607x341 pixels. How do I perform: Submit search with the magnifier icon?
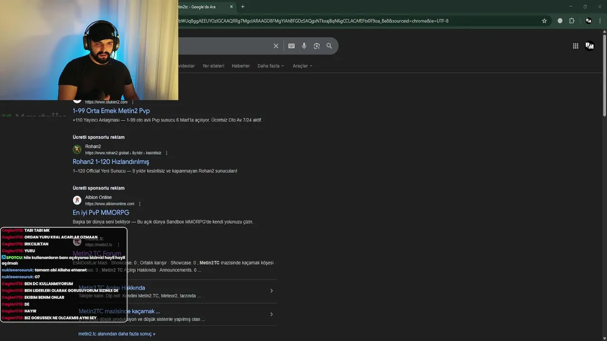330,46
